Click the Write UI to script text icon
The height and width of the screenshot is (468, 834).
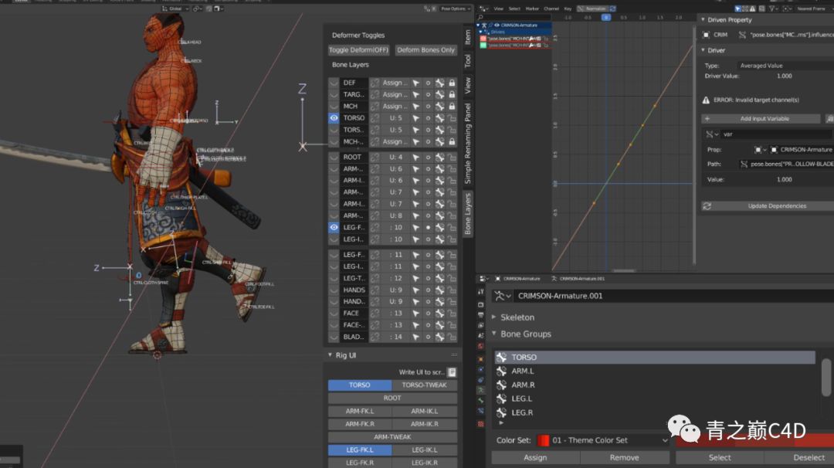click(x=452, y=372)
